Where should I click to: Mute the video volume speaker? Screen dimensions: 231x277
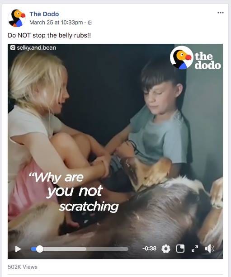click(210, 249)
